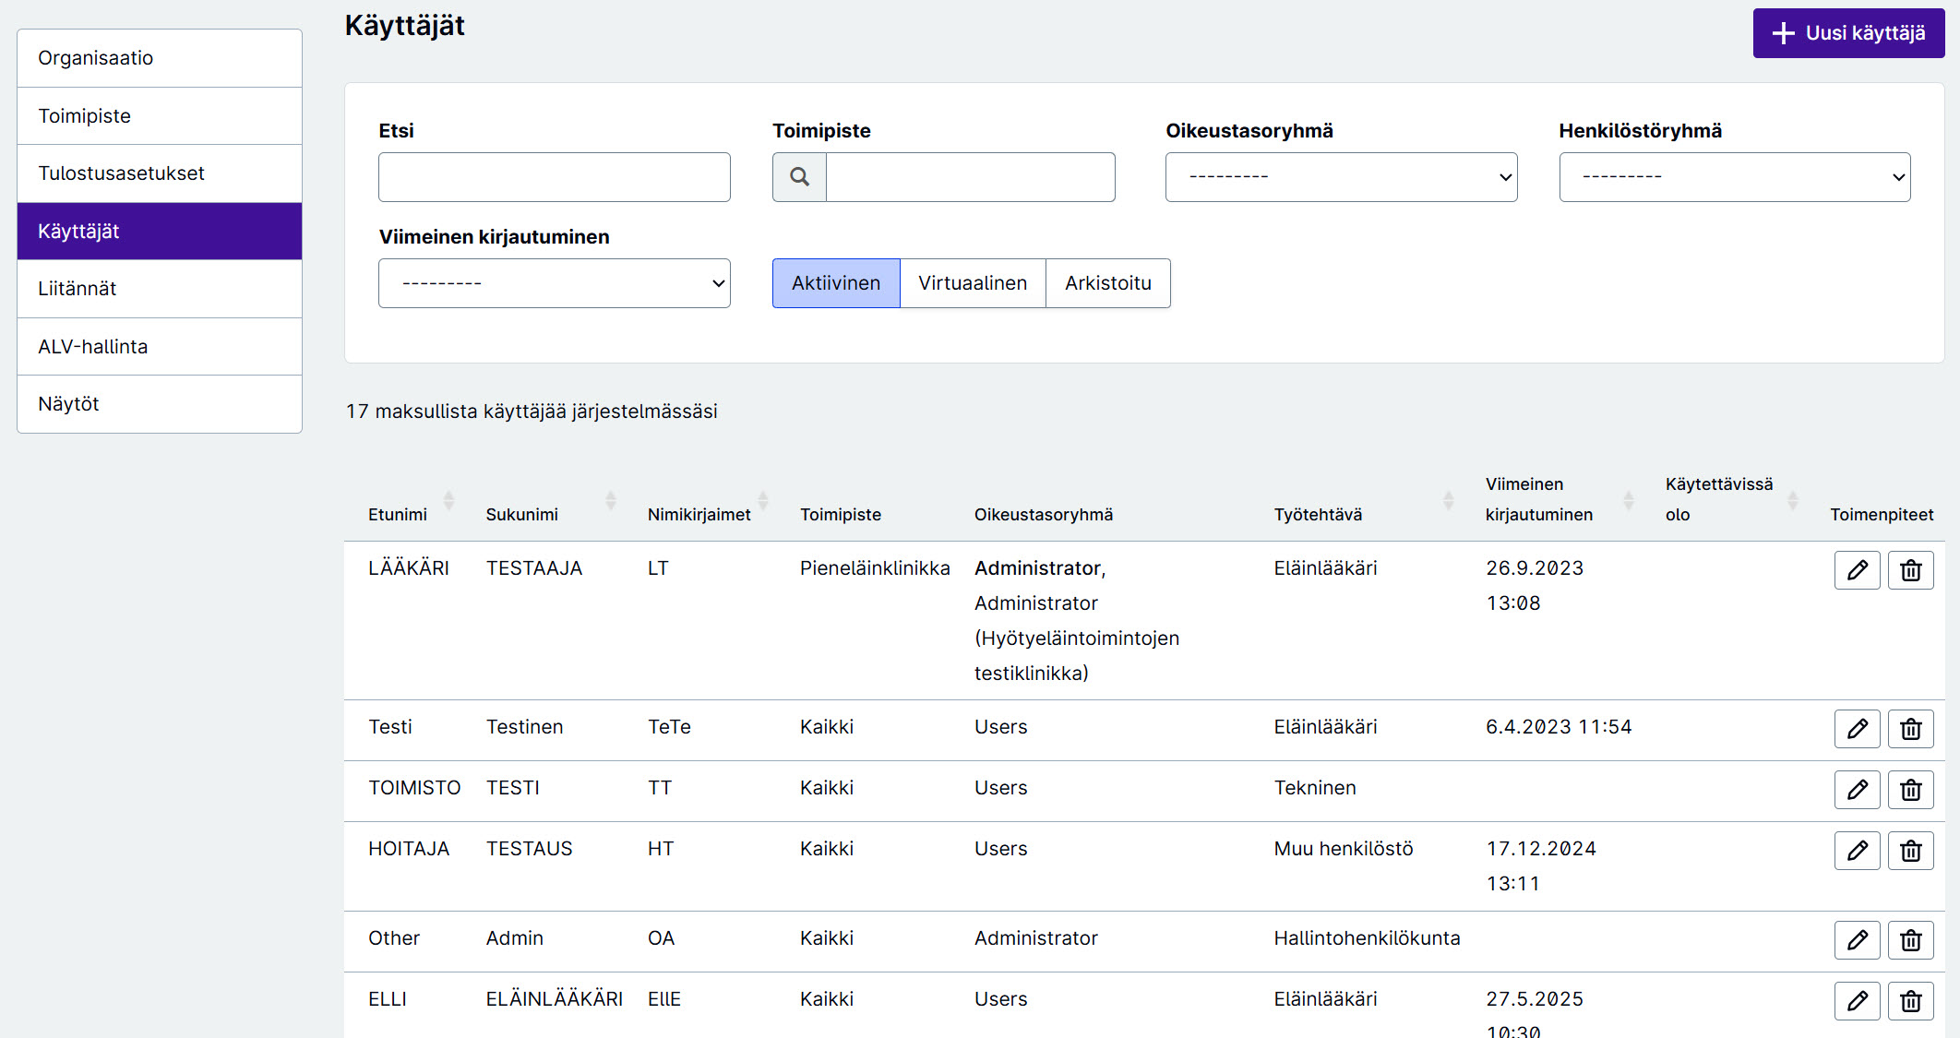Sort table by Sukunimi arrows
The image size is (1960, 1038).
[x=610, y=500]
